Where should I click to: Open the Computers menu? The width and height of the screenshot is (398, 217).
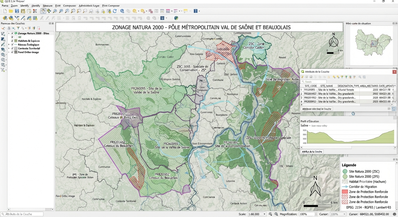tap(70, 6)
